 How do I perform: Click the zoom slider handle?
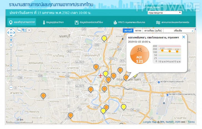pyautogui.click(x=11, y=65)
